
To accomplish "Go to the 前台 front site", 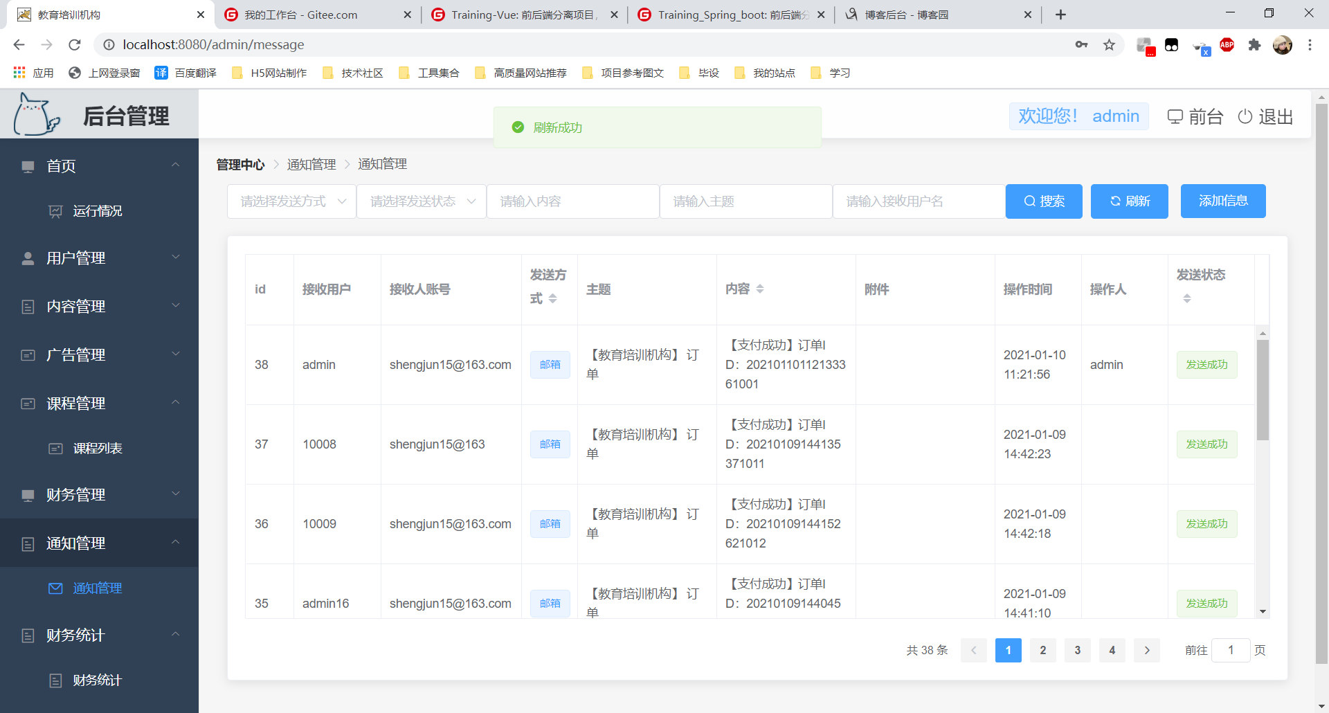I will [1195, 116].
